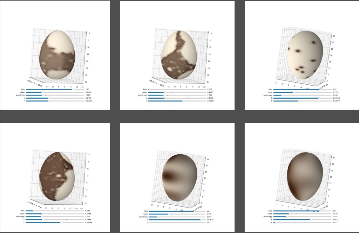Click the F slider in the bottom-left plot
This screenshot has width=359, height=233.
[54, 223]
